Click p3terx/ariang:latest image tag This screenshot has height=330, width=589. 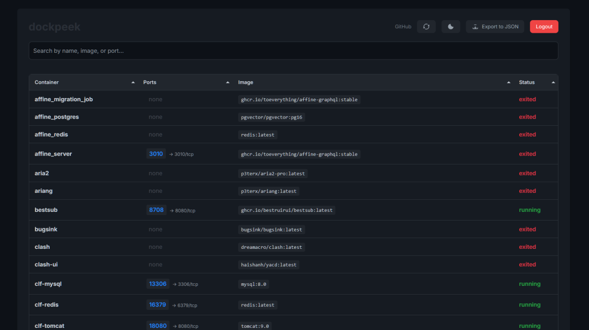[268, 191]
